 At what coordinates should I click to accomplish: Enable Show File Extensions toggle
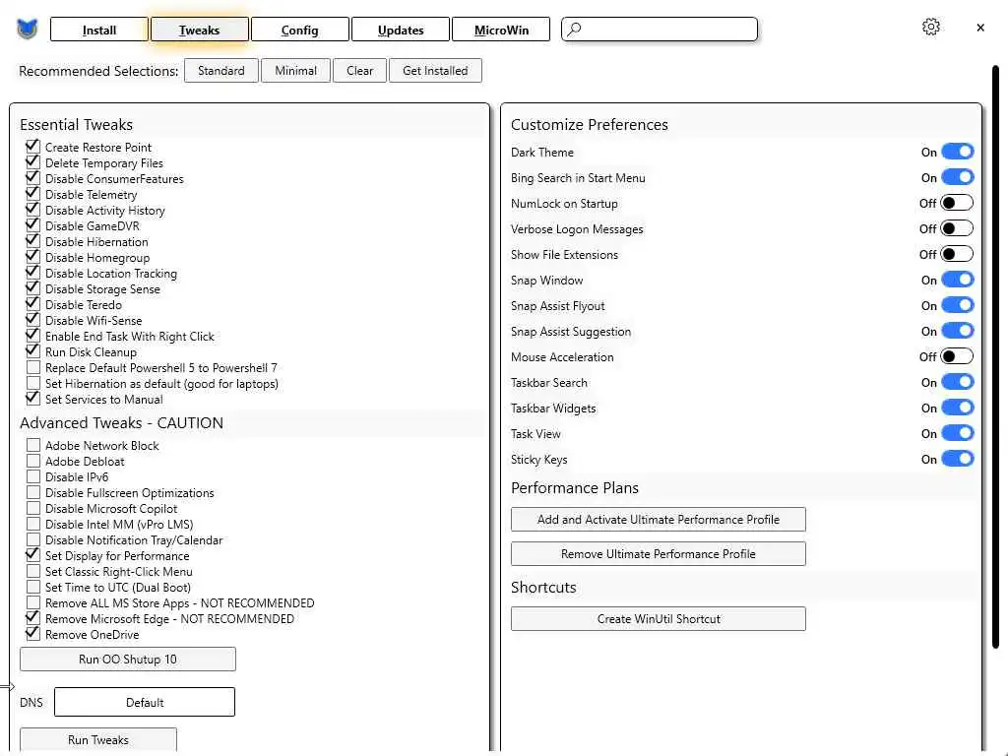(957, 254)
